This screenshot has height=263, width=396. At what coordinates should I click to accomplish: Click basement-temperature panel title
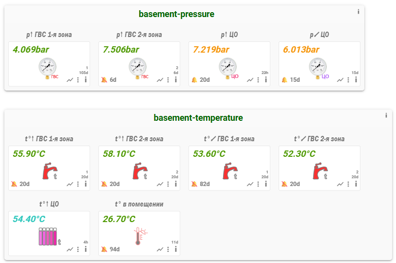point(198,118)
